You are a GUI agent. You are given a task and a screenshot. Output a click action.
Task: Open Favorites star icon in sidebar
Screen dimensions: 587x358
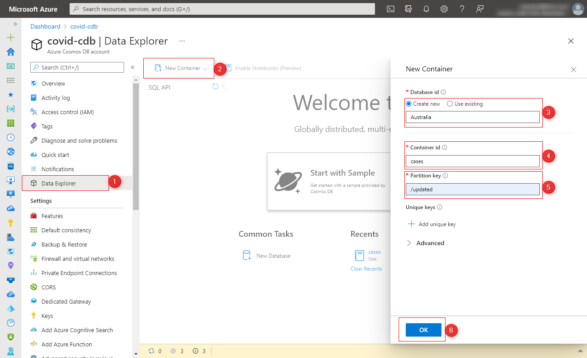click(x=11, y=95)
